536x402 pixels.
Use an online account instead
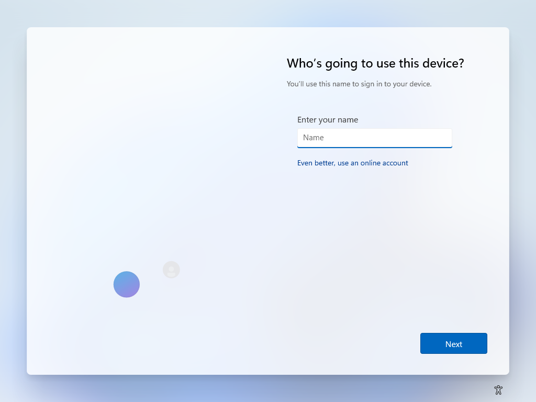[x=352, y=163]
